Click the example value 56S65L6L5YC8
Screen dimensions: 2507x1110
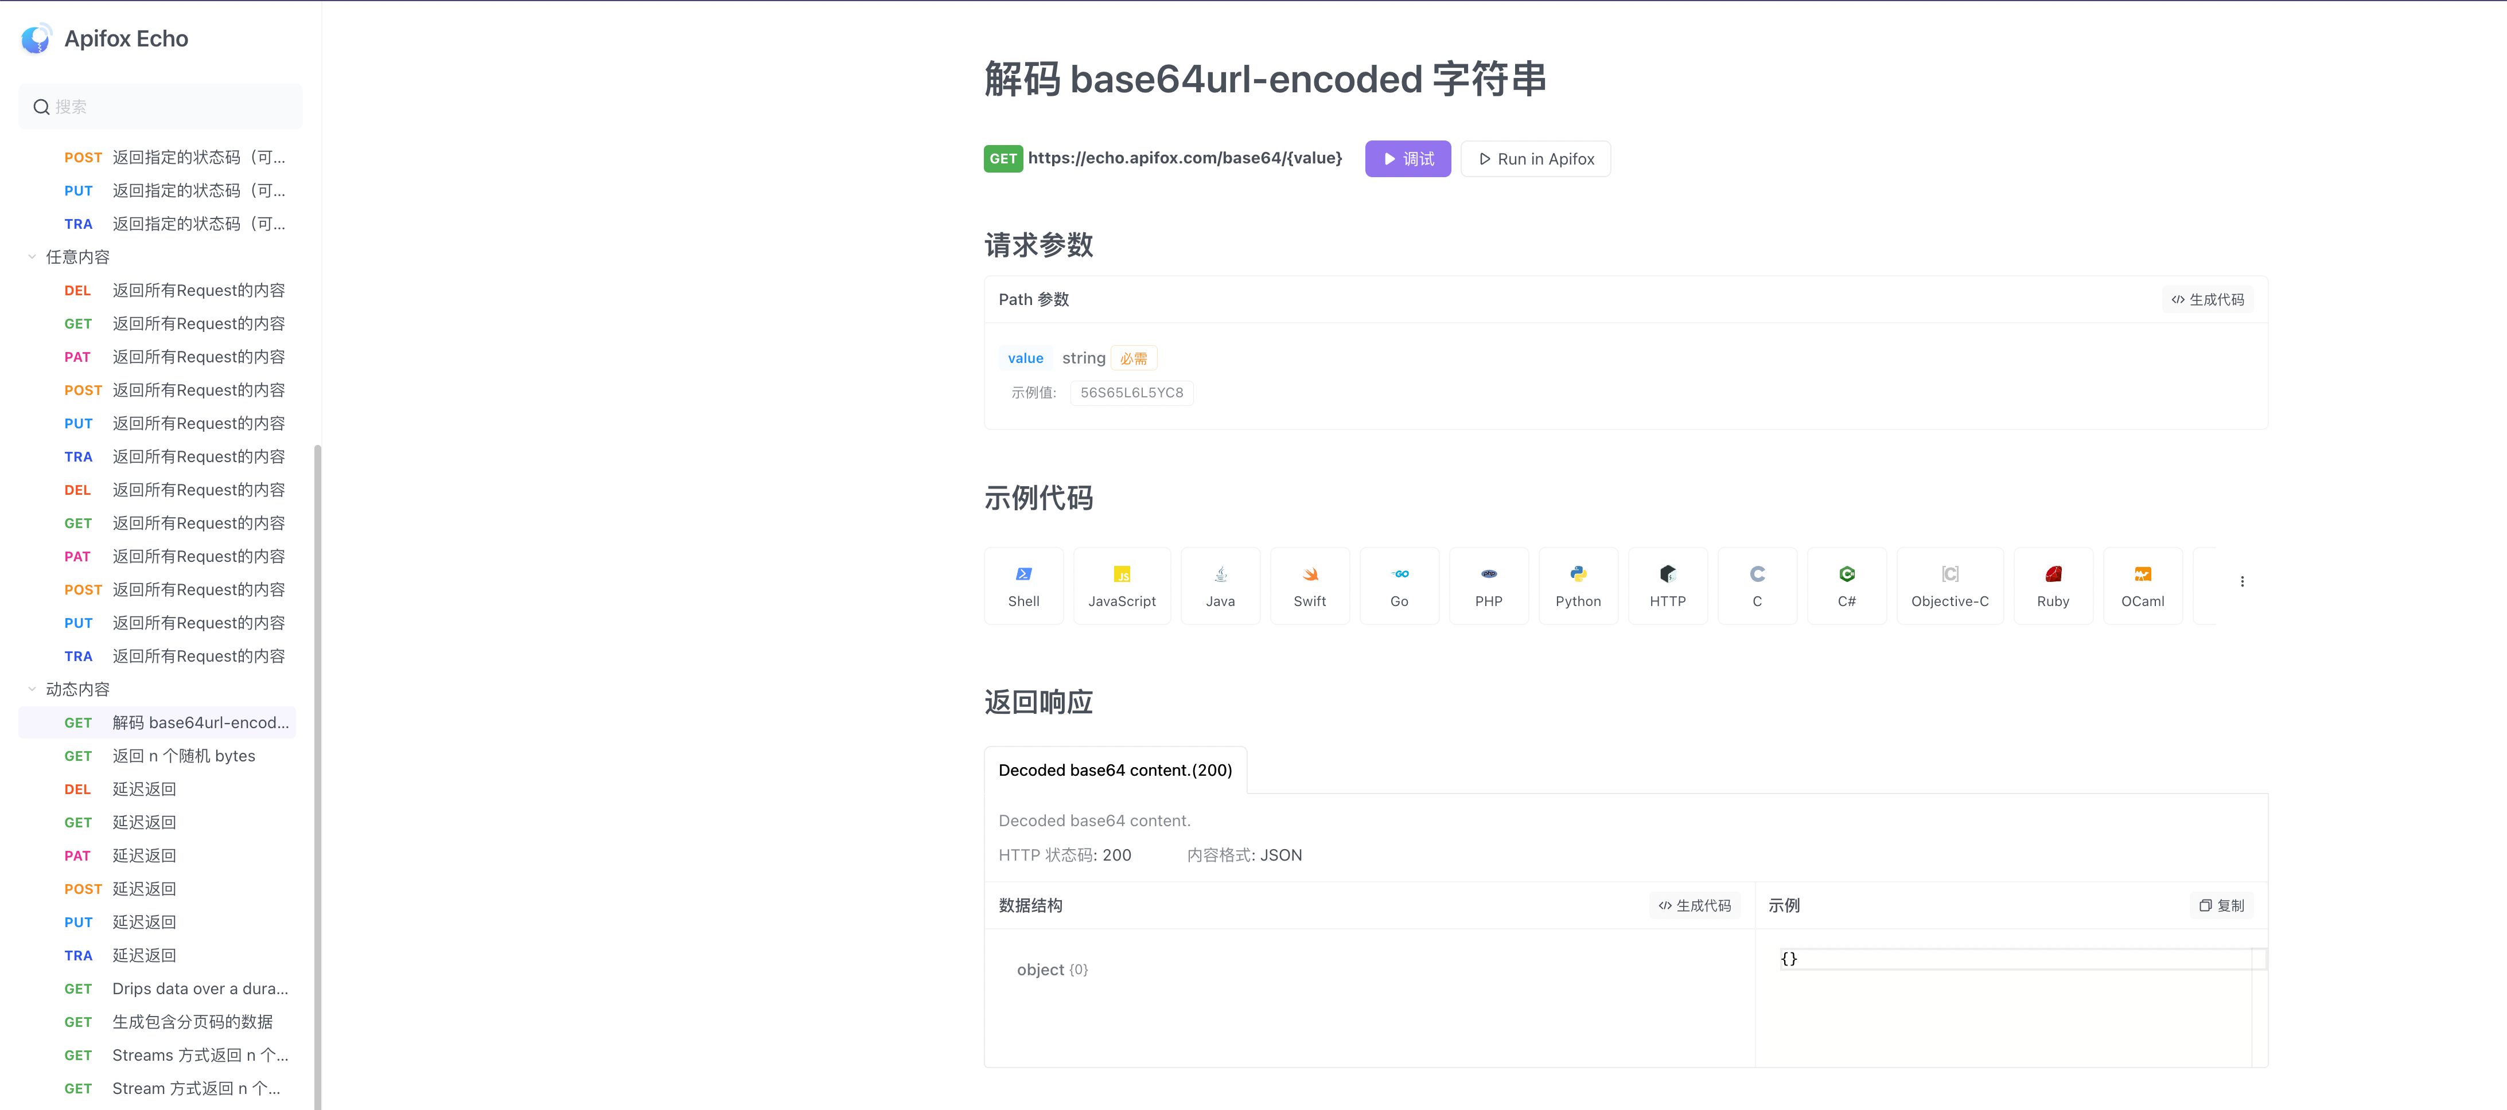(1131, 393)
